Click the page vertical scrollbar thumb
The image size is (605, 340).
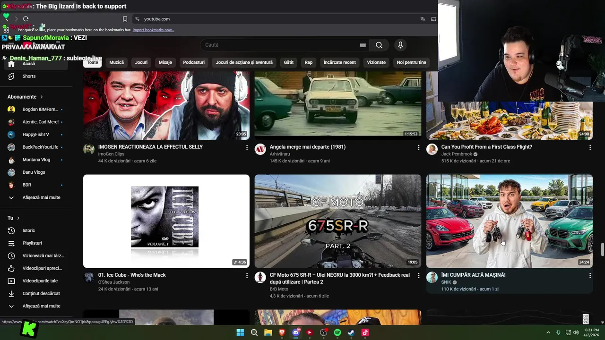602,250
